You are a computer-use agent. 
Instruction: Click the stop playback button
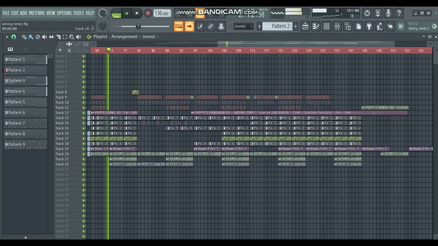tap(137, 13)
